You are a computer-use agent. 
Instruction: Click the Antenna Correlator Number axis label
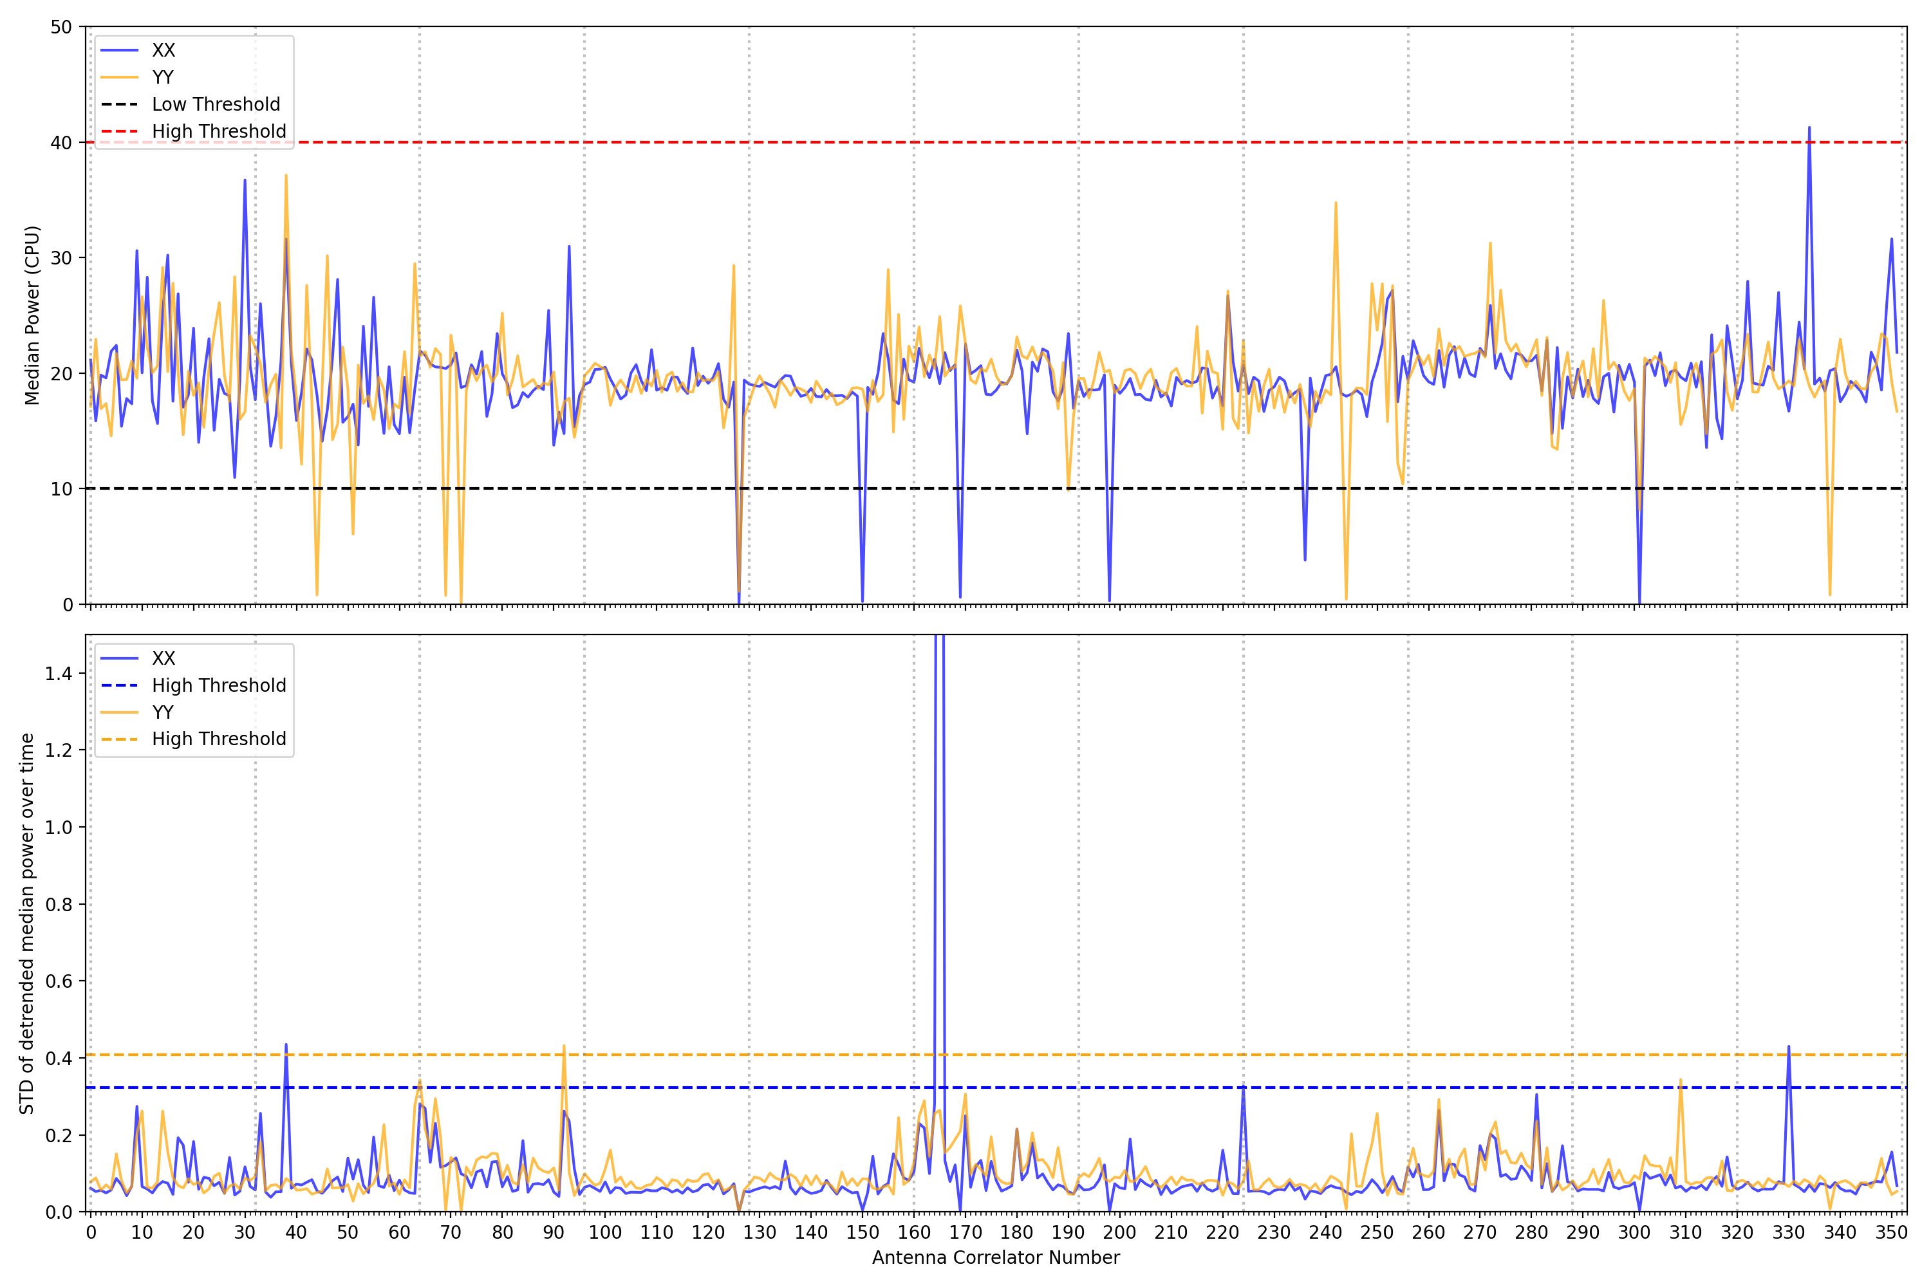pyautogui.click(x=995, y=1257)
